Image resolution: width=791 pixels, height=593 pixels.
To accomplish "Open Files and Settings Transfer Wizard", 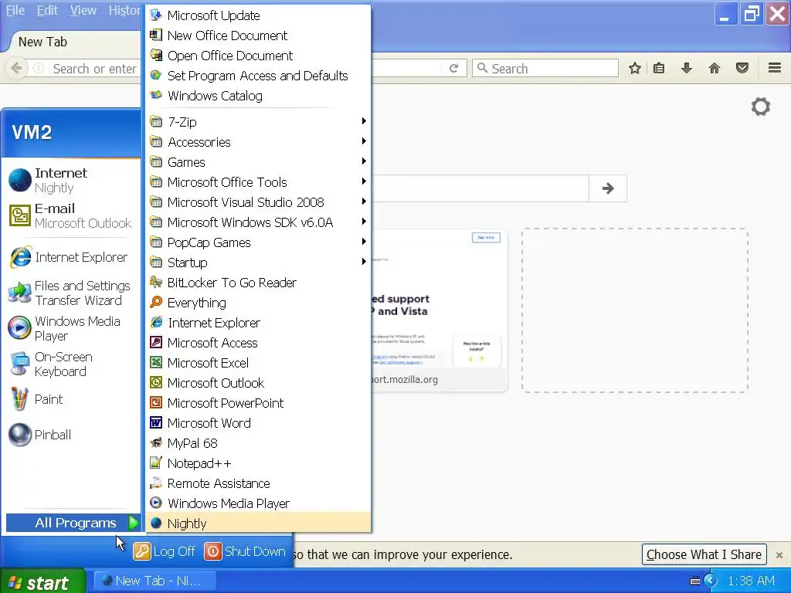I will (71, 293).
